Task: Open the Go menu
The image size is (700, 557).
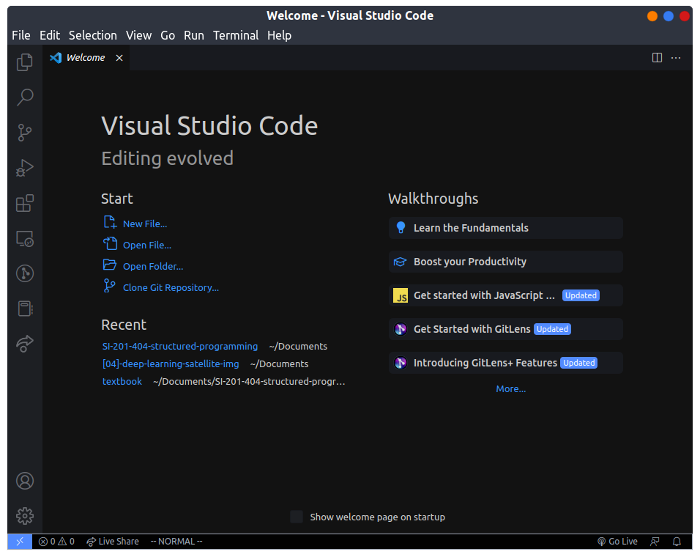Action: tap(168, 35)
